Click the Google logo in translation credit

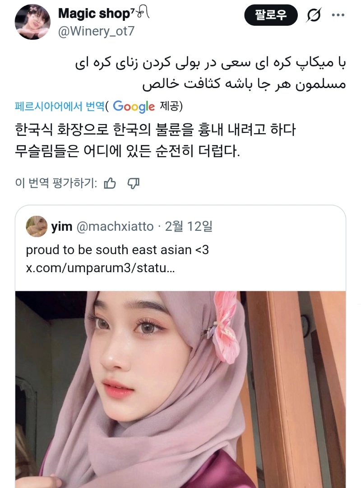(134, 107)
